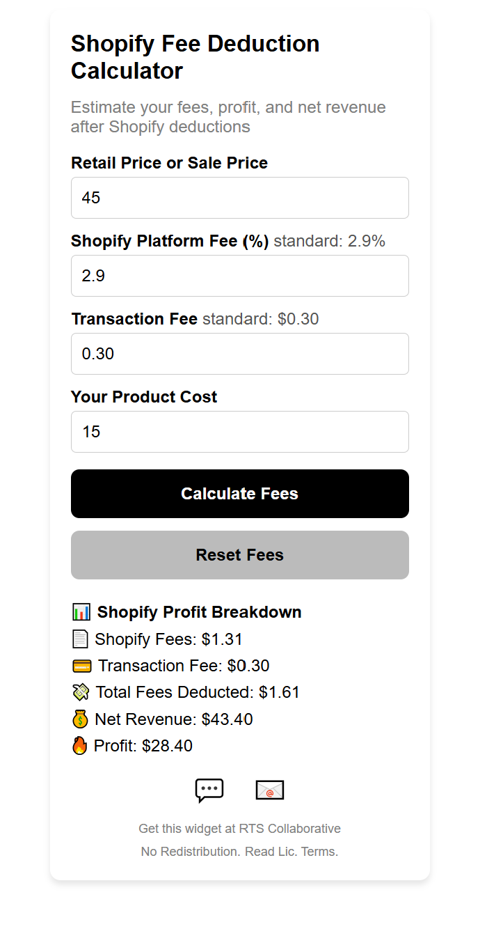The image size is (487, 929).
Task: Click the credit card Transaction Fee icon
Action: 81,666
